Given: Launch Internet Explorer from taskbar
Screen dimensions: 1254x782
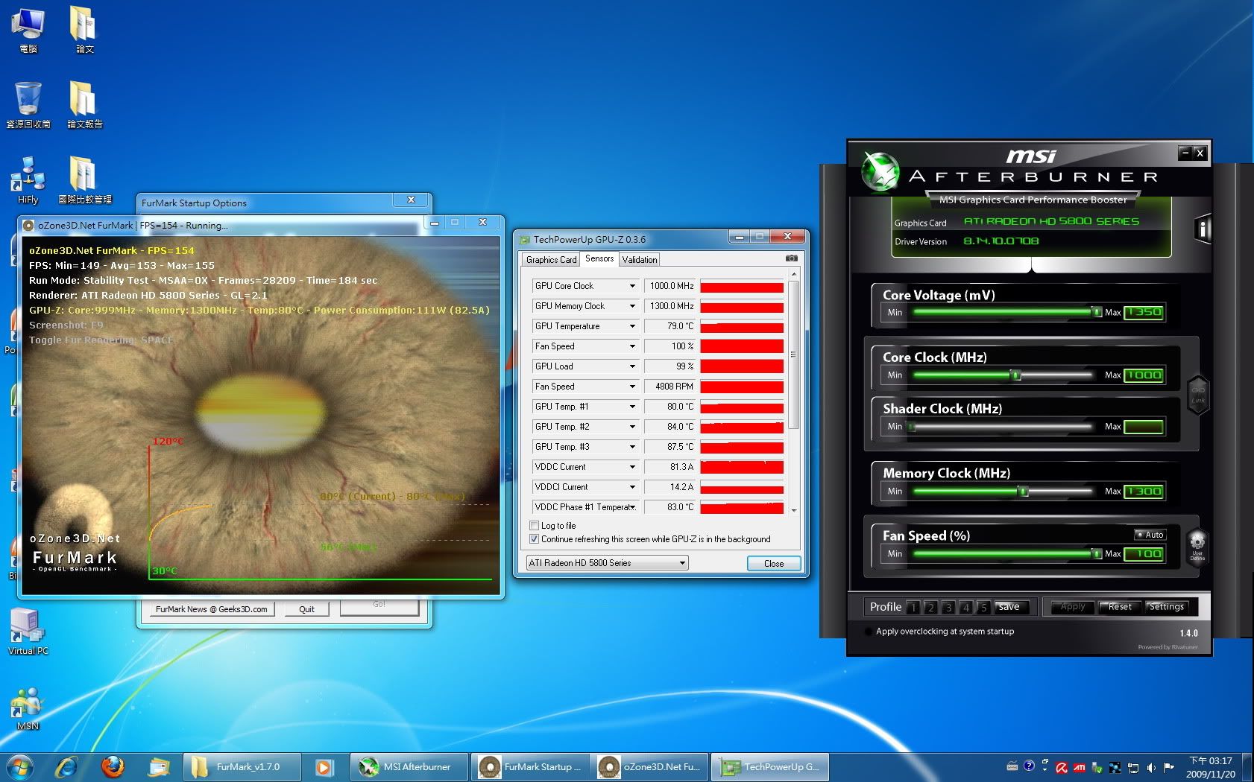Looking at the screenshot, I should [66, 766].
